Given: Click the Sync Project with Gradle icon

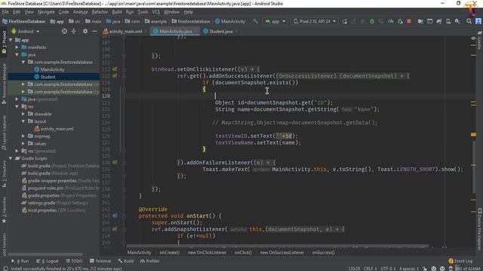Looking at the screenshot, I should coord(439,21).
